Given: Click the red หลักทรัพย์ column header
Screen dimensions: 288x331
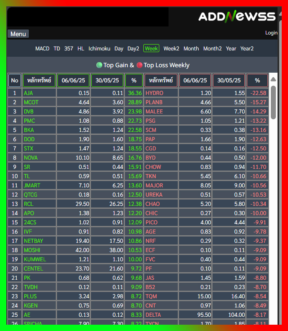Looking at the screenshot, I should [x=161, y=80].
